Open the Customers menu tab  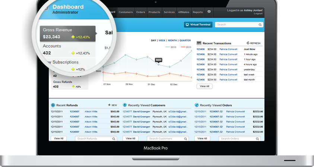pos(126,12)
